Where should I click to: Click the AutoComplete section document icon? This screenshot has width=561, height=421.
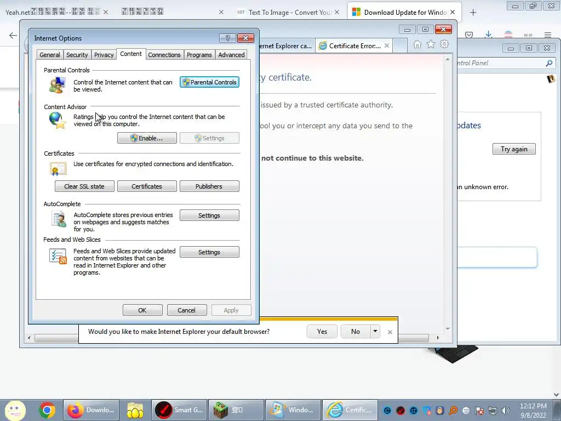(x=59, y=219)
